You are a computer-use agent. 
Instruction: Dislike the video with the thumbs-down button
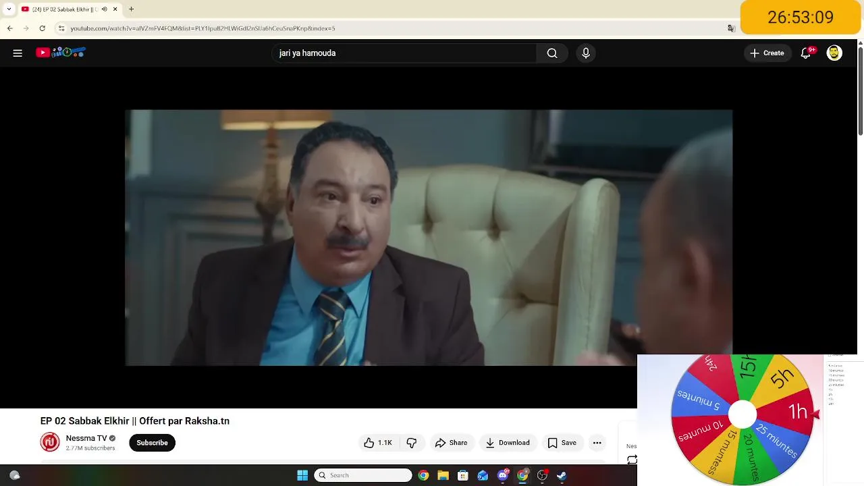point(412,443)
